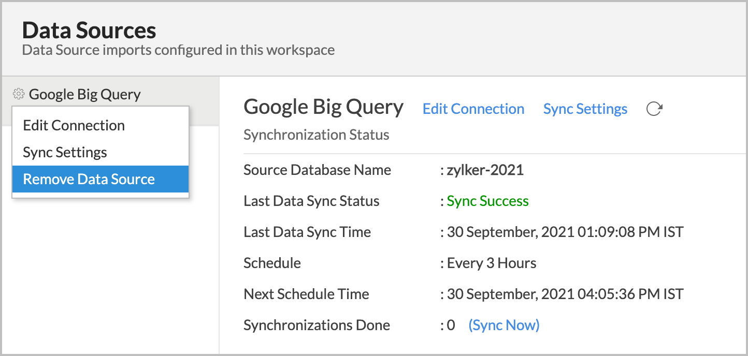Click the Synchronizations Done label

(x=317, y=325)
